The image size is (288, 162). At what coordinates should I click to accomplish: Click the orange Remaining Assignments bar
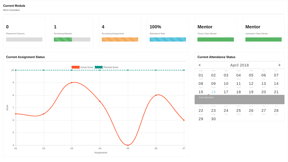pyautogui.click(x=120, y=39)
